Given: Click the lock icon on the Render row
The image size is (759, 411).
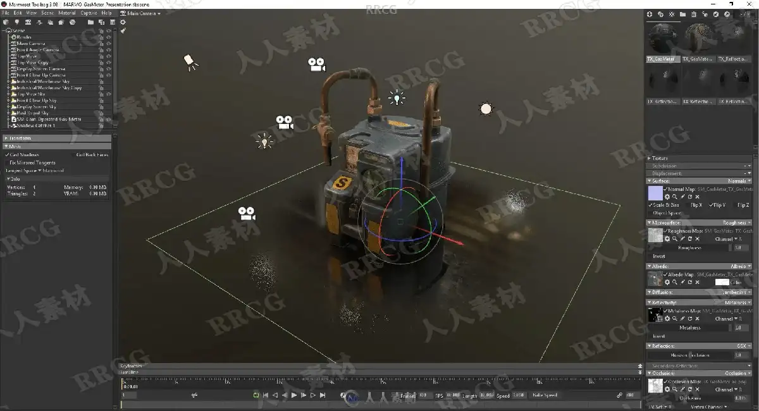Looking at the screenshot, I should coord(101,37).
